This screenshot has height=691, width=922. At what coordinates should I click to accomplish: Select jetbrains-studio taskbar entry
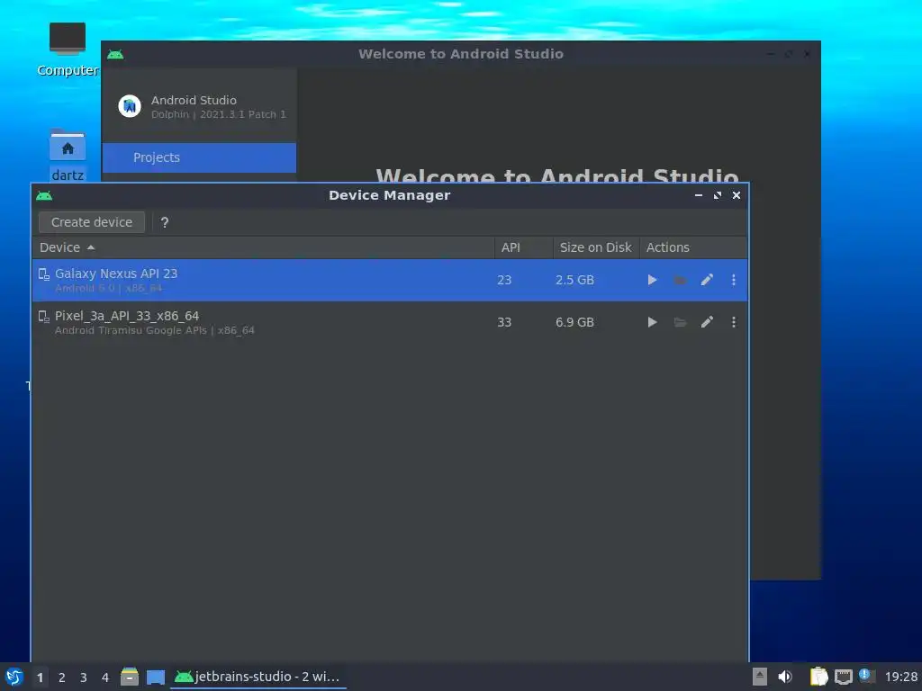pos(258,677)
